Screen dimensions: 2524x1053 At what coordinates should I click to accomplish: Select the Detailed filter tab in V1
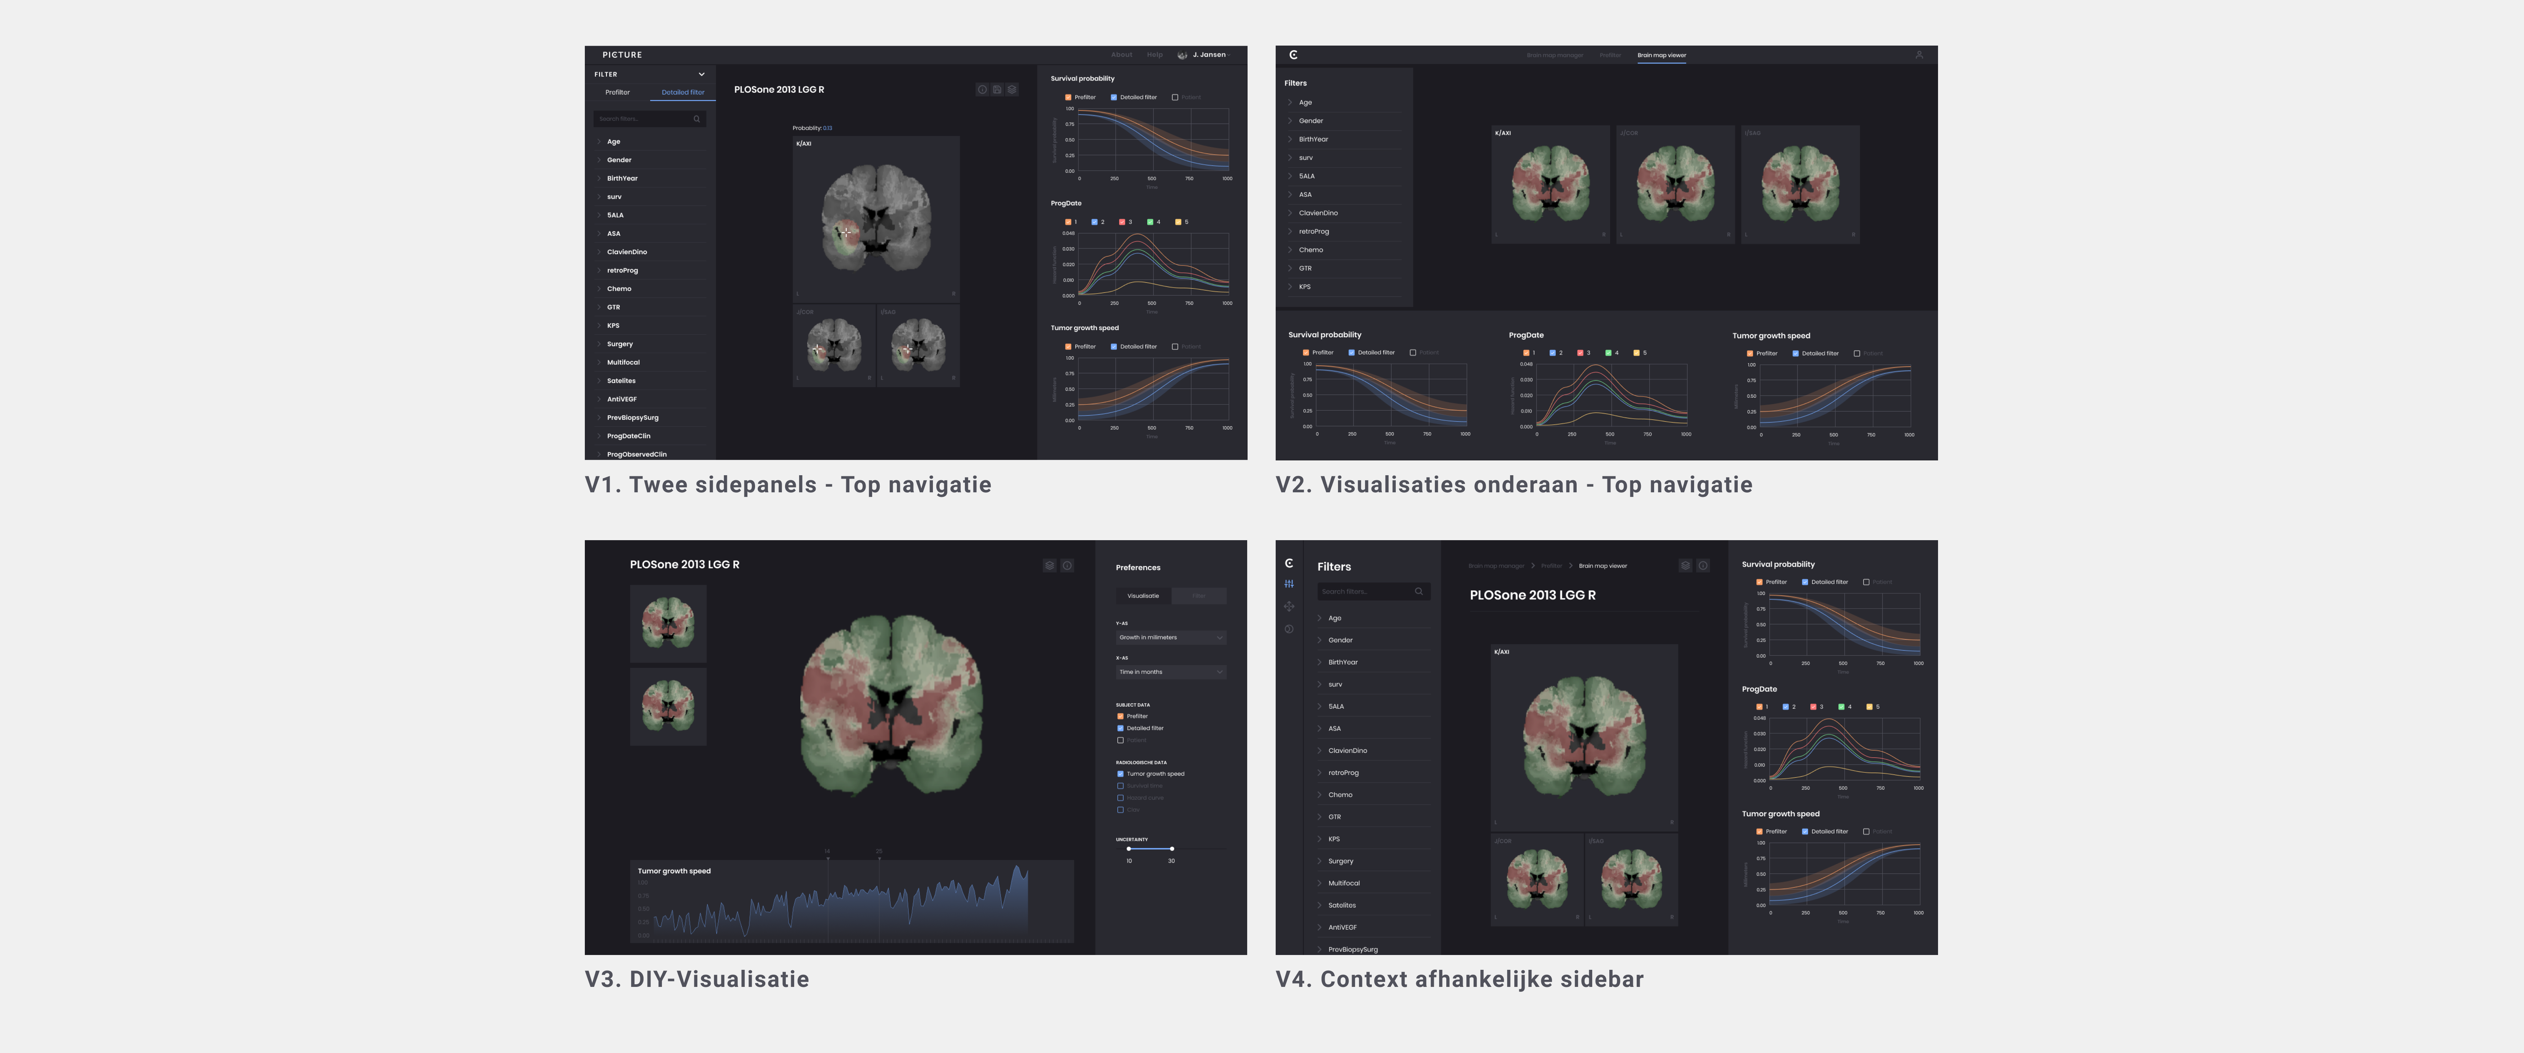click(x=683, y=92)
